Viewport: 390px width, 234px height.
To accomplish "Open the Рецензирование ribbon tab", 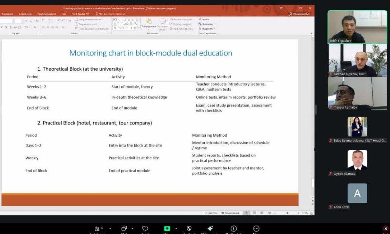I will [47, 14].
